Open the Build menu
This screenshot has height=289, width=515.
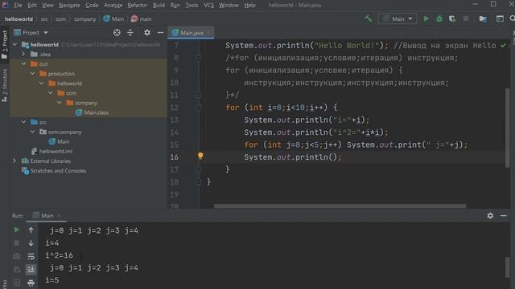[x=159, y=5]
